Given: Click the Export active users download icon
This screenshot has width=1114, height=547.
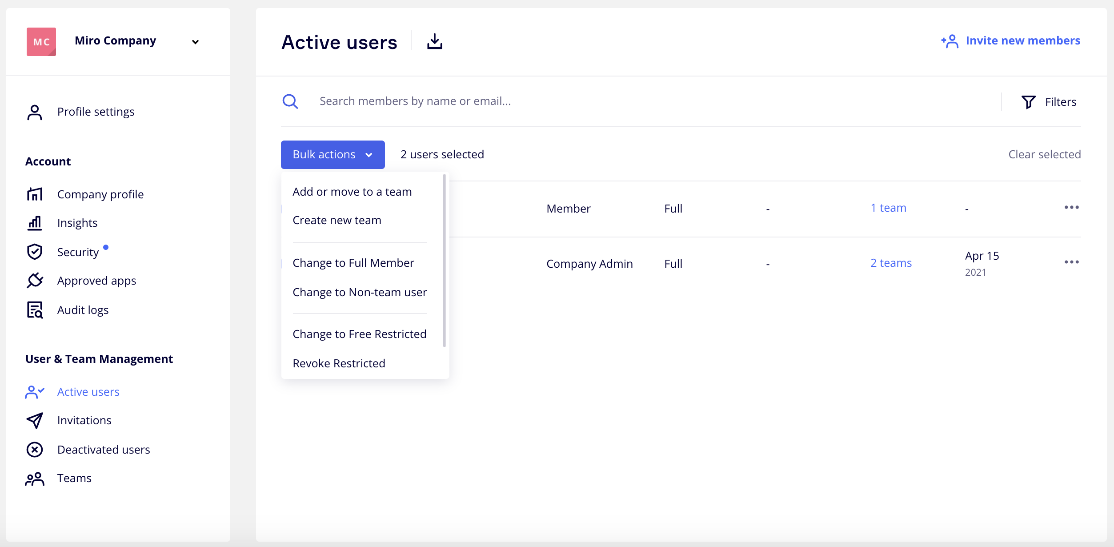Looking at the screenshot, I should click(x=434, y=41).
